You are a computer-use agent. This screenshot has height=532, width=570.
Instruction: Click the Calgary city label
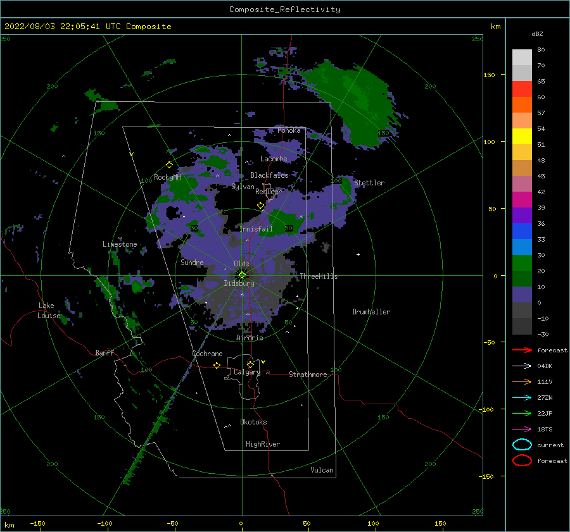(247, 372)
